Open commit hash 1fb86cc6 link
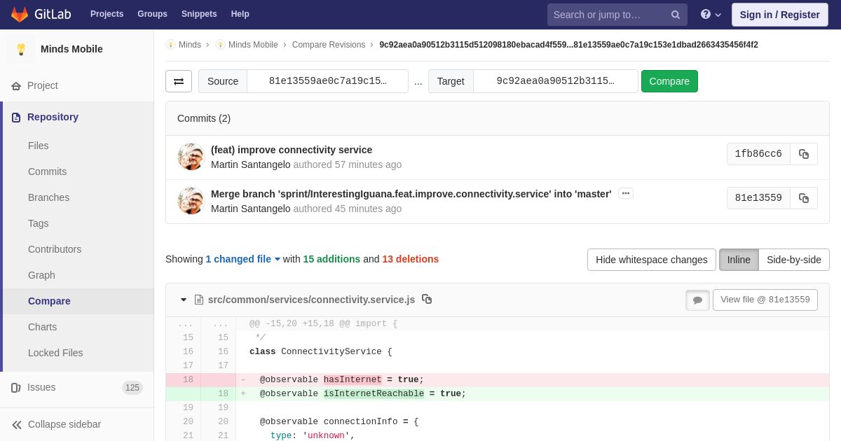Screen dimensions: 841x441 point(758,154)
